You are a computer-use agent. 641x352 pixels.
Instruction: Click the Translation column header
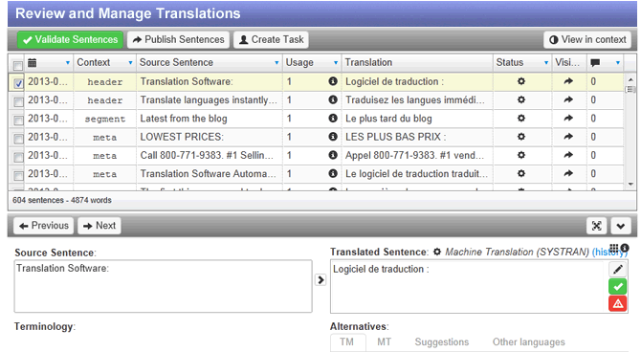[417, 62]
